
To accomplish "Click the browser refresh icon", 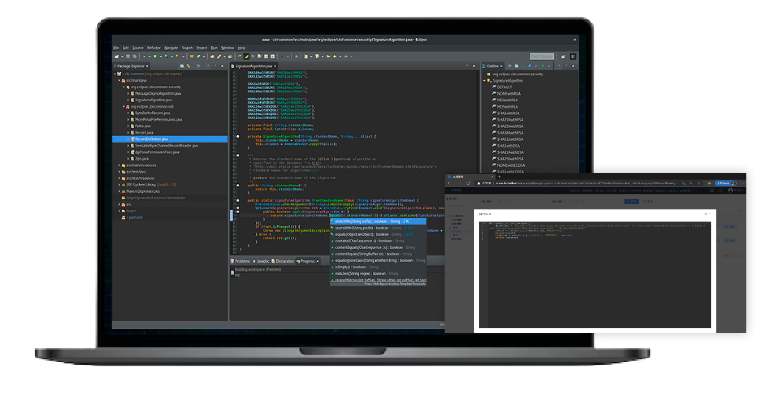I will (x=468, y=183).
